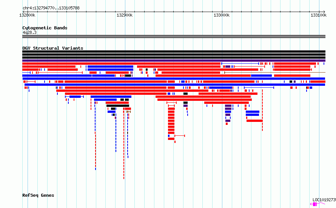Select the gray 4q28.3 cytogenetic band bar
Viewport: 336px width, 208px height.
pos(174,36)
